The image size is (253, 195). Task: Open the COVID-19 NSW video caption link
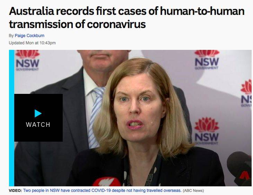[x=102, y=190]
